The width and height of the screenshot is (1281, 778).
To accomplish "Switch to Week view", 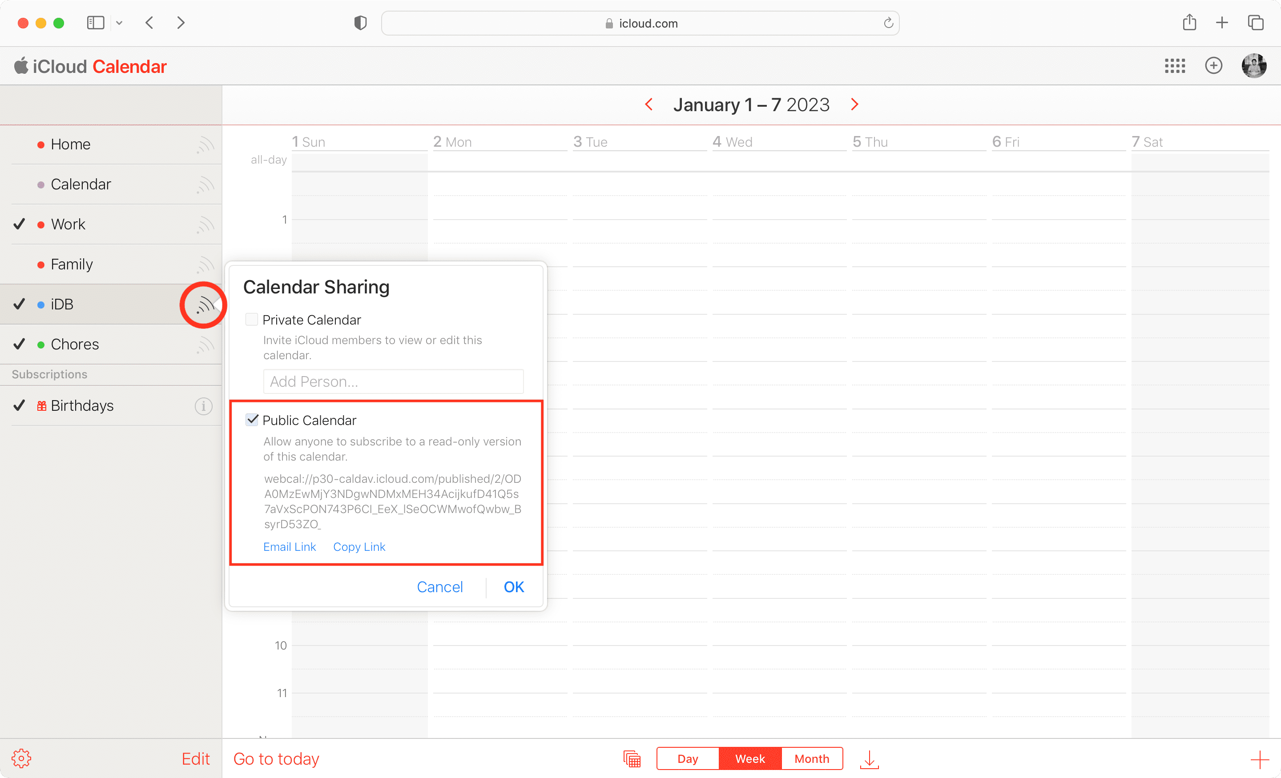I will tap(749, 759).
